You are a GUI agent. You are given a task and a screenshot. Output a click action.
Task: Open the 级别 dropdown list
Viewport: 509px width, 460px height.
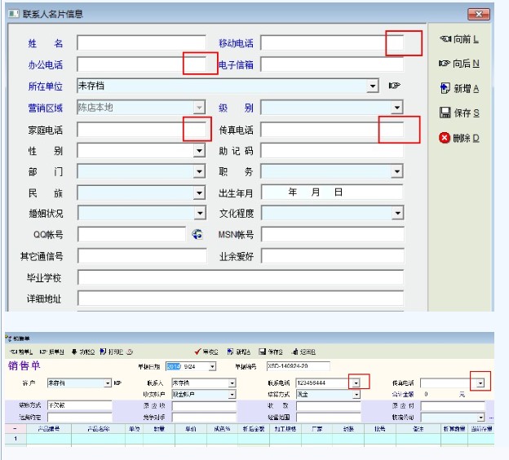(396, 107)
